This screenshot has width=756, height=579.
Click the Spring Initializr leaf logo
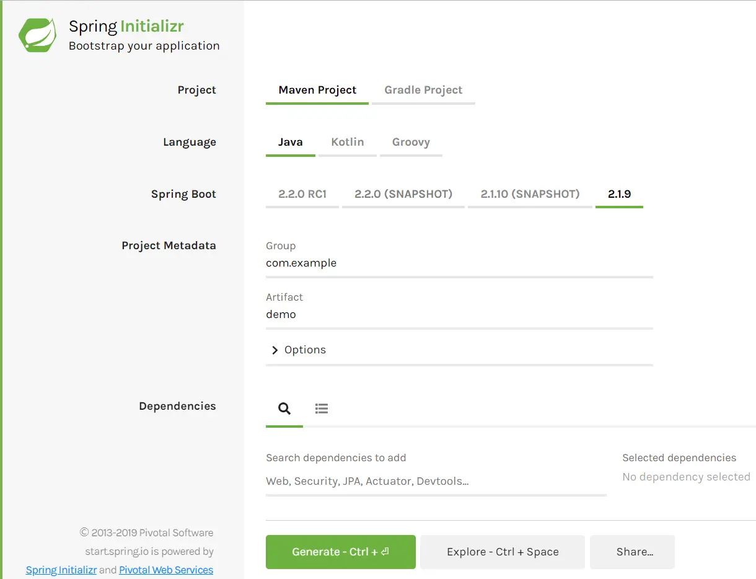[36, 34]
